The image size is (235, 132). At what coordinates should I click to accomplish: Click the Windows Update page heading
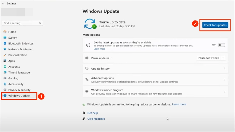point(101,11)
